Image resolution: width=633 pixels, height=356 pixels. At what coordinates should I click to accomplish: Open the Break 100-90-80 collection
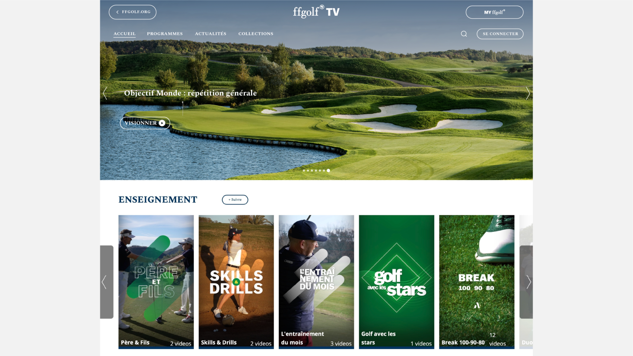(477, 282)
